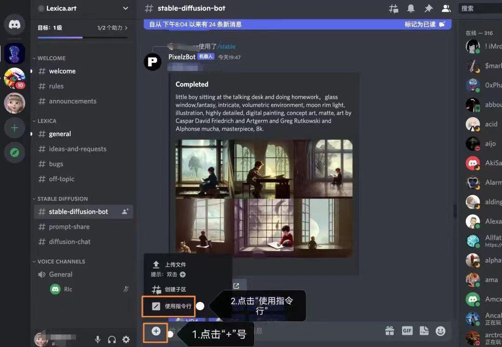This screenshot has width=502, height=347.
Task: Click the Completed embed title
Action: [x=192, y=85]
